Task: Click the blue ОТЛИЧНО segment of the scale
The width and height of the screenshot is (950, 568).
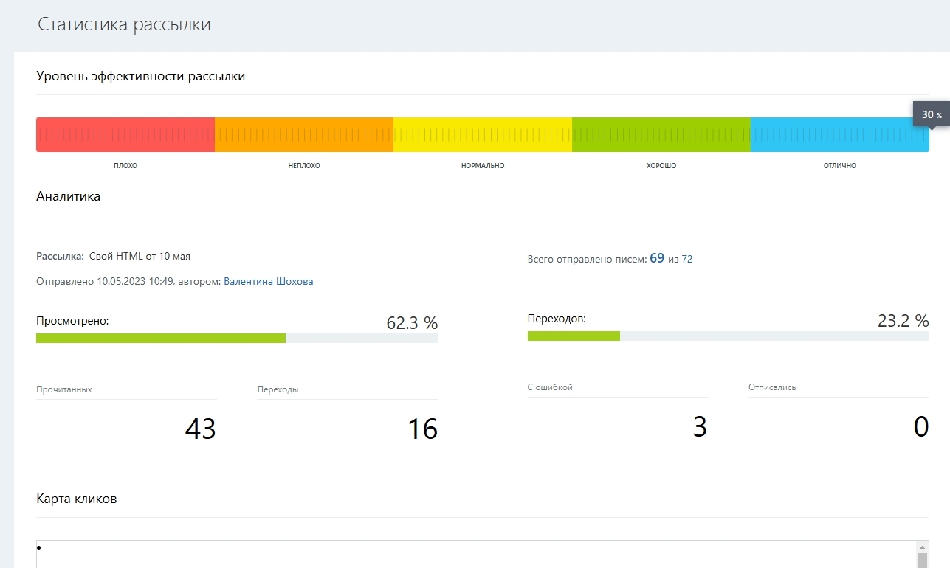Action: (x=840, y=134)
